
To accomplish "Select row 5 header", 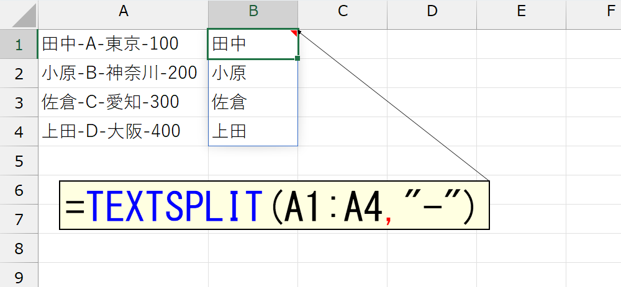I will [19, 161].
